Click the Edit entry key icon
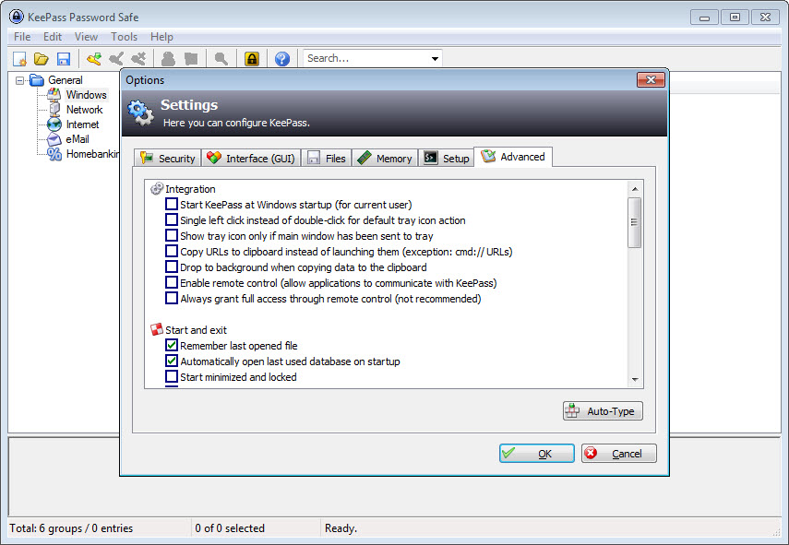This screenshot has width=789, height=545. tap(116, 59)
